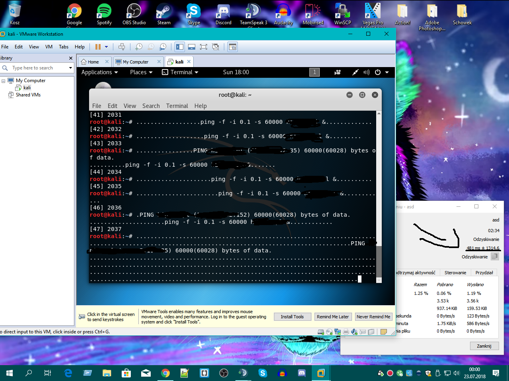Toggle the thumbnail bar view
The height and width of the screenshot is (381, 509).
[192, 47]
